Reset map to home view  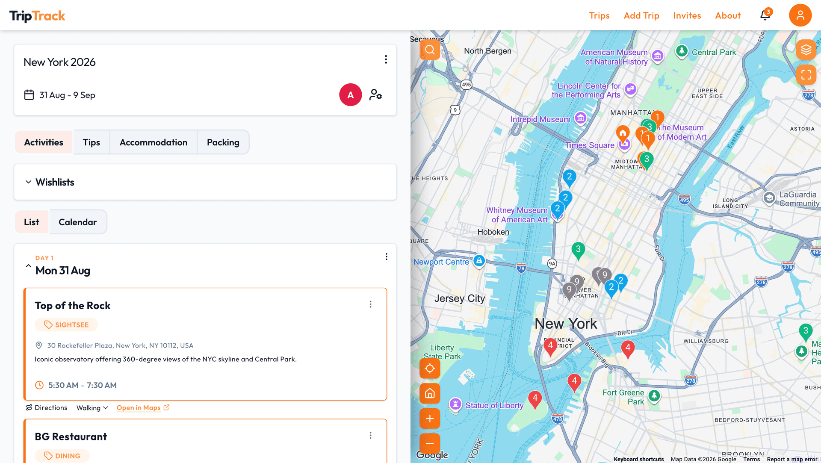point(430,393)
